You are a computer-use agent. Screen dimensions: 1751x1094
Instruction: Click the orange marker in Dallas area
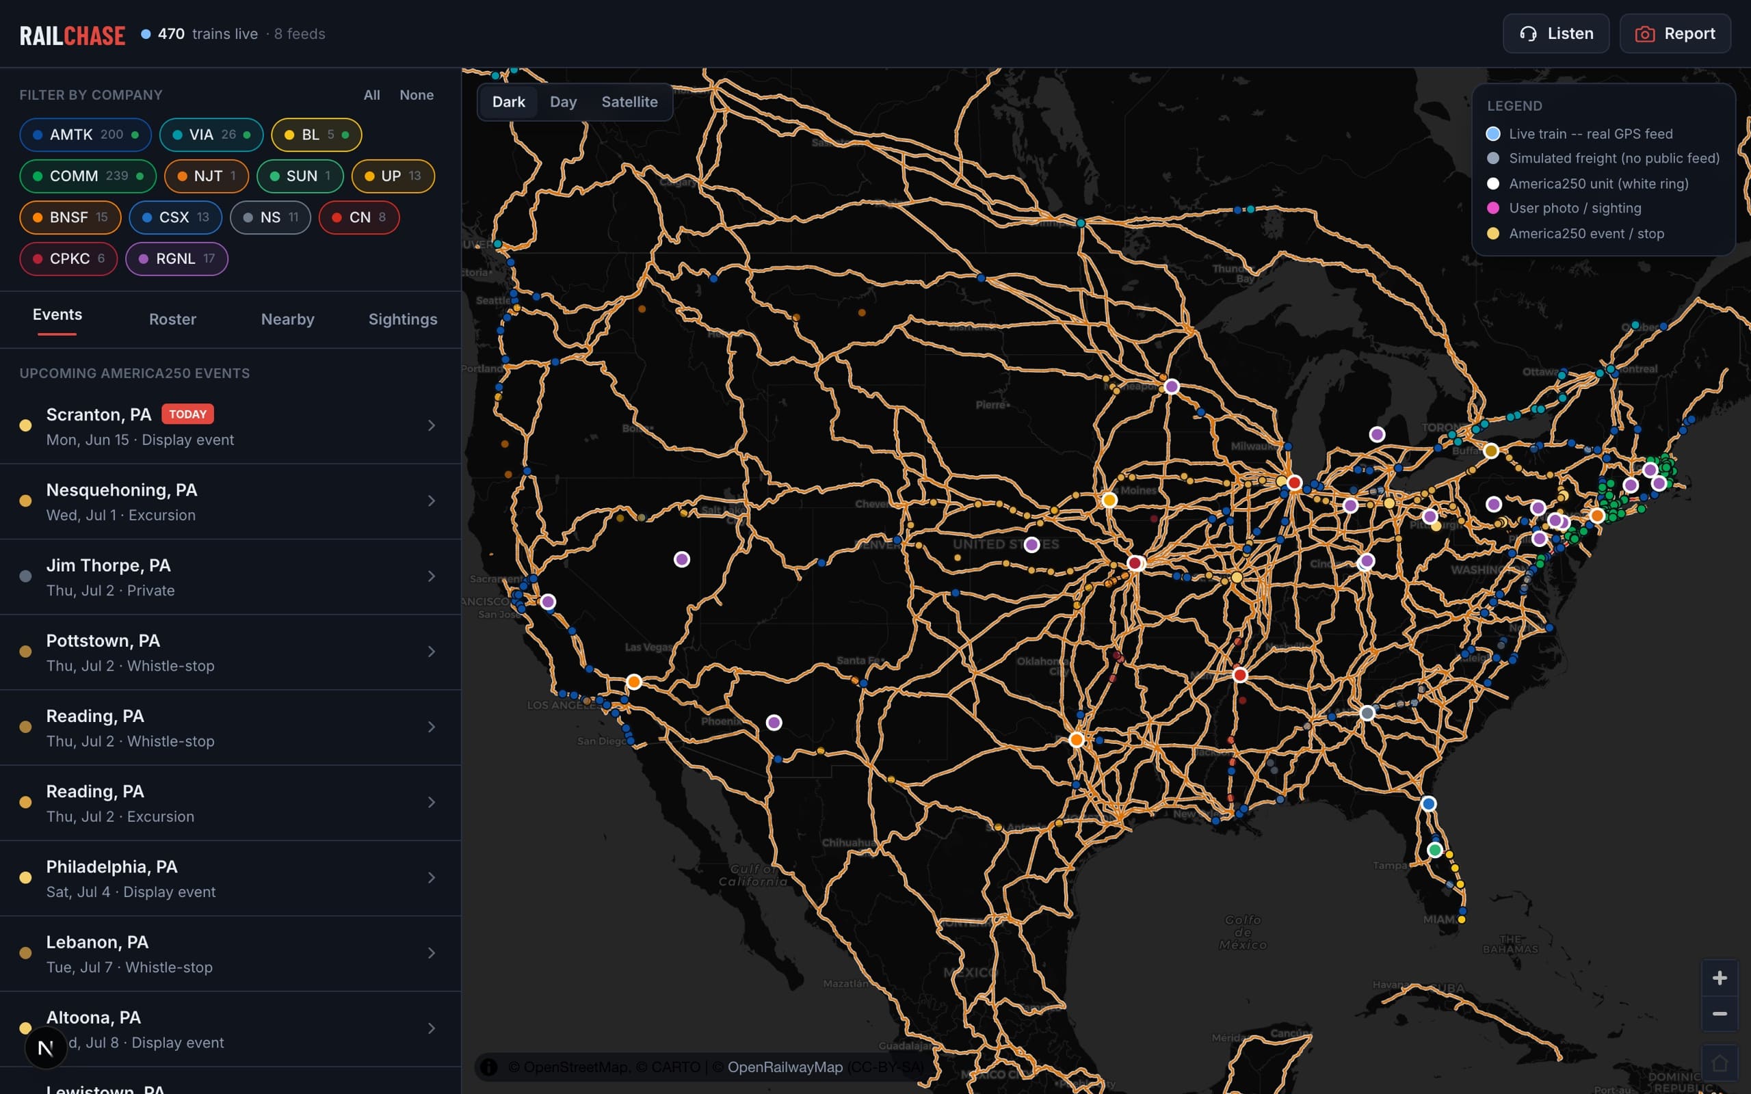[1076, 739]
